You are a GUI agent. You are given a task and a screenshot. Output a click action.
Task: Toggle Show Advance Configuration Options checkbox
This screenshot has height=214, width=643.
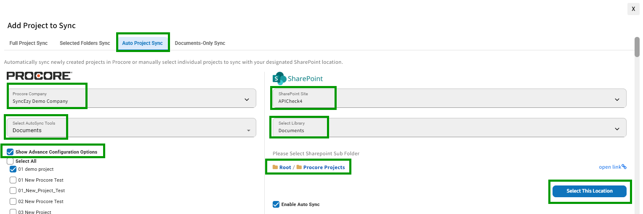(x=11, y=152)
